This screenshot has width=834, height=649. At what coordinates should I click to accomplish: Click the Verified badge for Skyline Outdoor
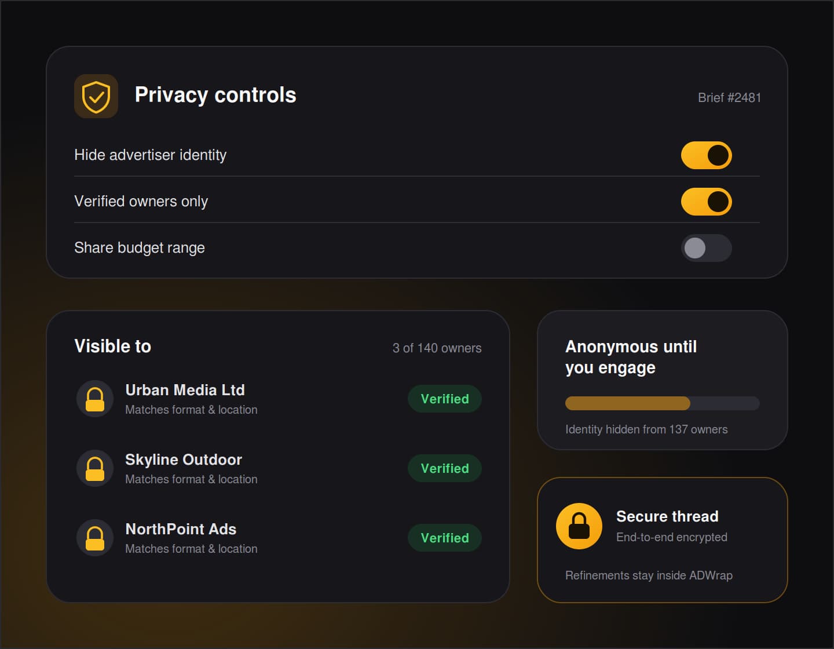[445, 468]
